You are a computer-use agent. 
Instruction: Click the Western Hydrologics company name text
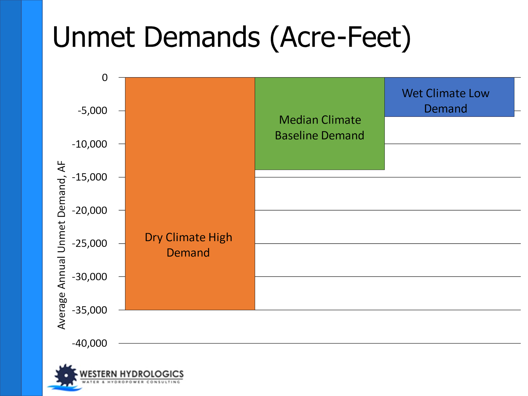[131, 374]
